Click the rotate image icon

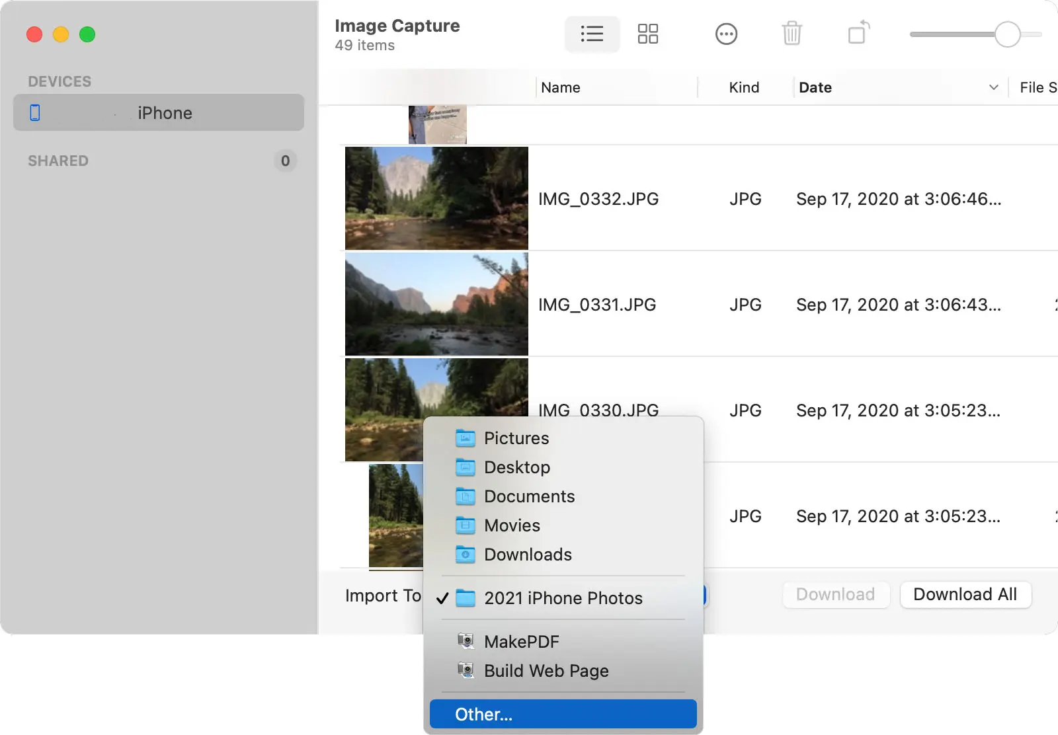(x=858, y=32)
